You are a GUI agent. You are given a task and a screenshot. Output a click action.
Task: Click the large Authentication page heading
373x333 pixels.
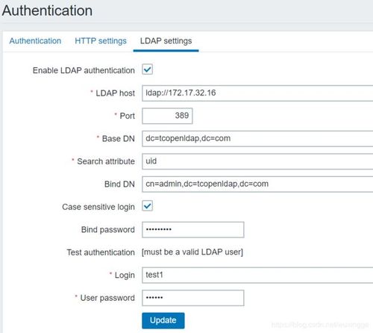pyautogui.click(x=47, y=10)
